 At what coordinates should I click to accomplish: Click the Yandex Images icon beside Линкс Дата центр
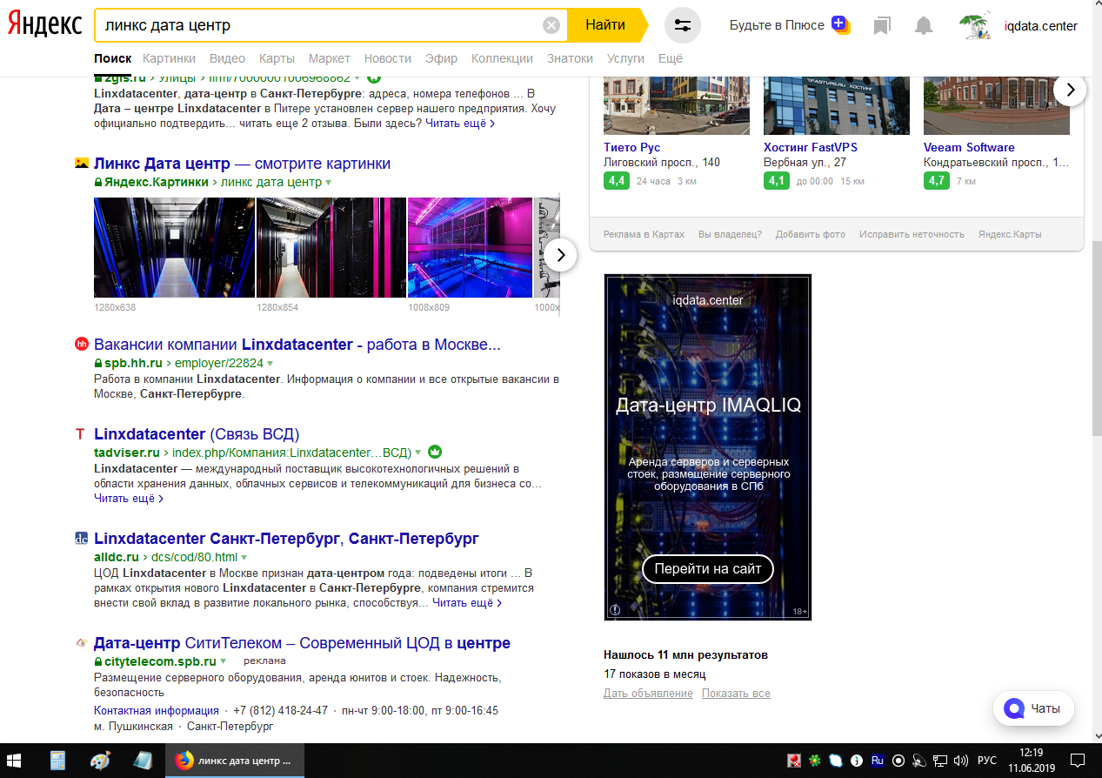[x=82, y=163]
